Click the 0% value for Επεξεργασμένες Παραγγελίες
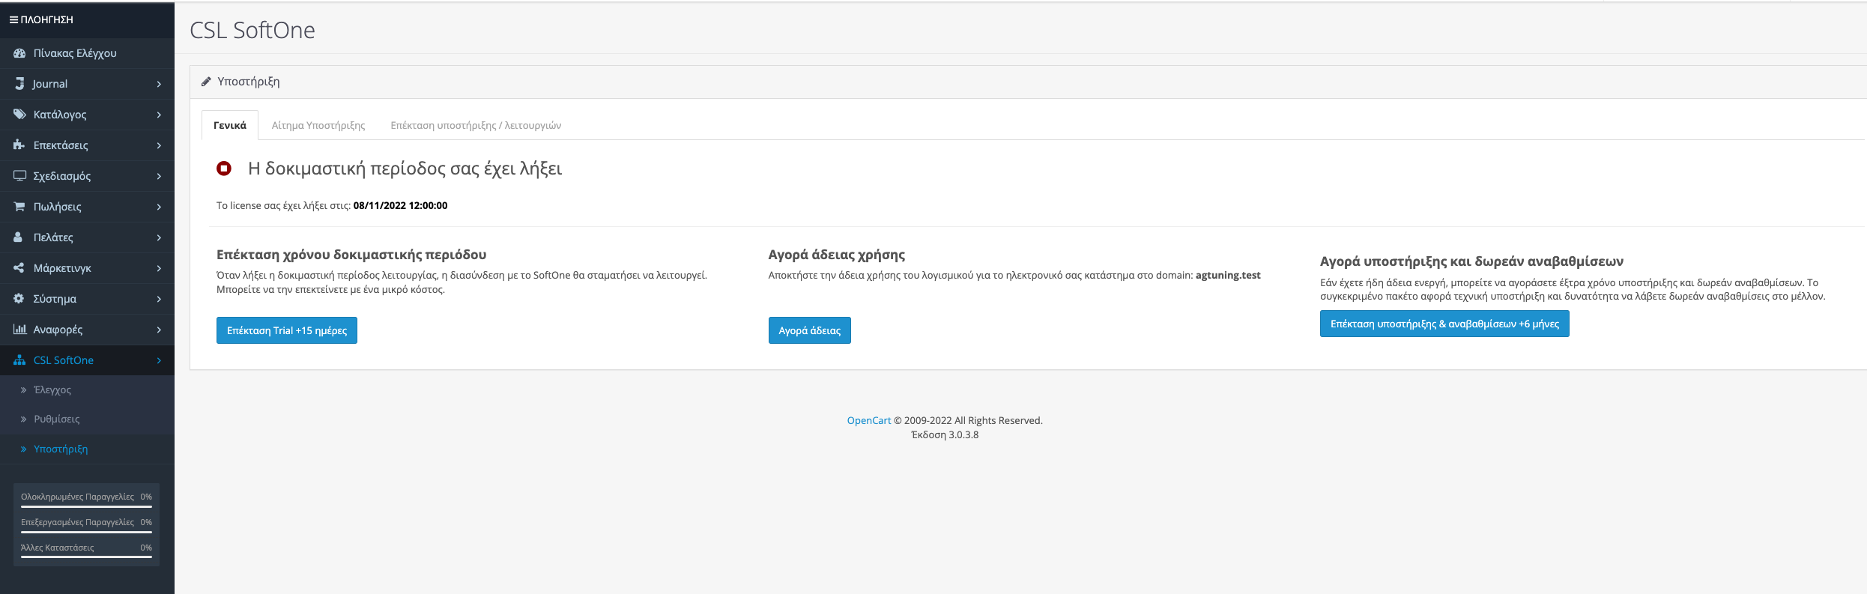This screenshot has width=1867, height=594. point(146,522)
